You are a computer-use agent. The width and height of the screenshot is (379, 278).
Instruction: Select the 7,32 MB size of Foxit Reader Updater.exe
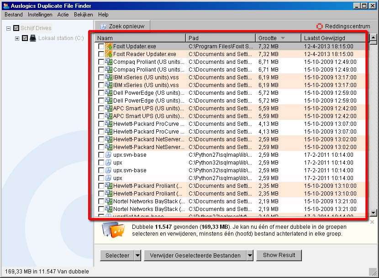(x=268, y=54)
